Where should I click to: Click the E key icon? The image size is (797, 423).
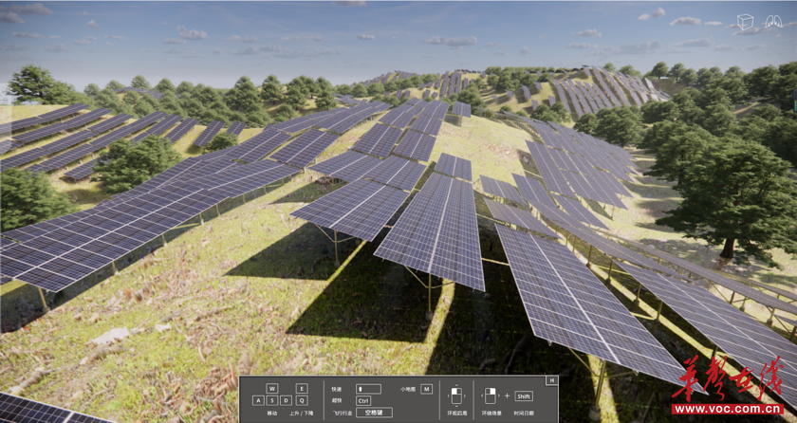point(302,388)
